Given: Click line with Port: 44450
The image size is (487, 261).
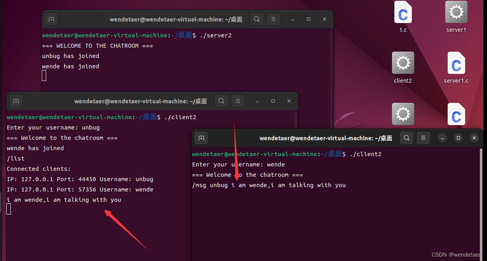Looking at the screenshot, I should coord(80,179).
